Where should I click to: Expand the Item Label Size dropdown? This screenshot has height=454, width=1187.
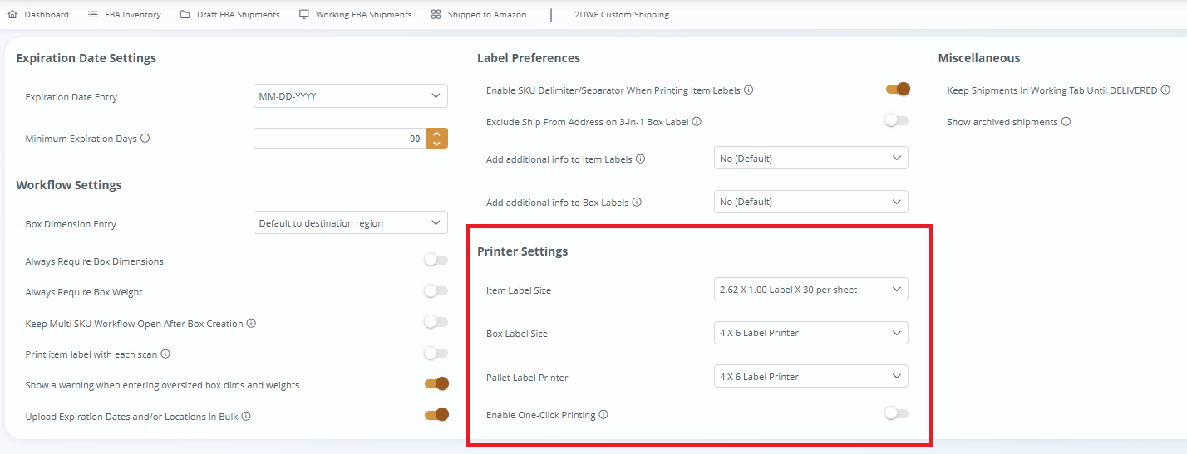click(x=810, y=290)
